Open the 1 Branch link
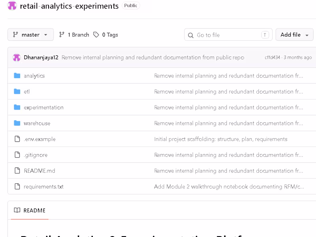 tap(74, 35)
